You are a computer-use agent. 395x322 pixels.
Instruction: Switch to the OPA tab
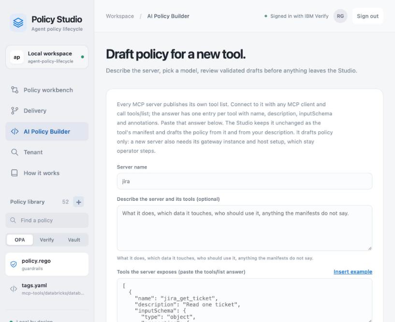20,240
